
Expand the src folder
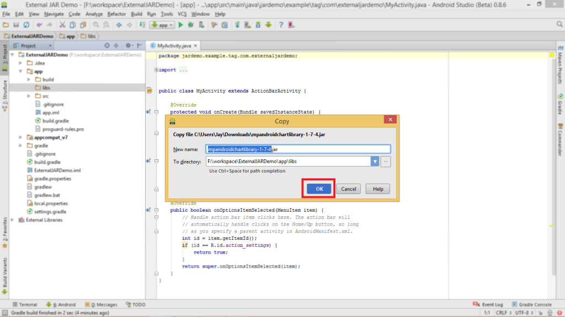tap(29, 96)
